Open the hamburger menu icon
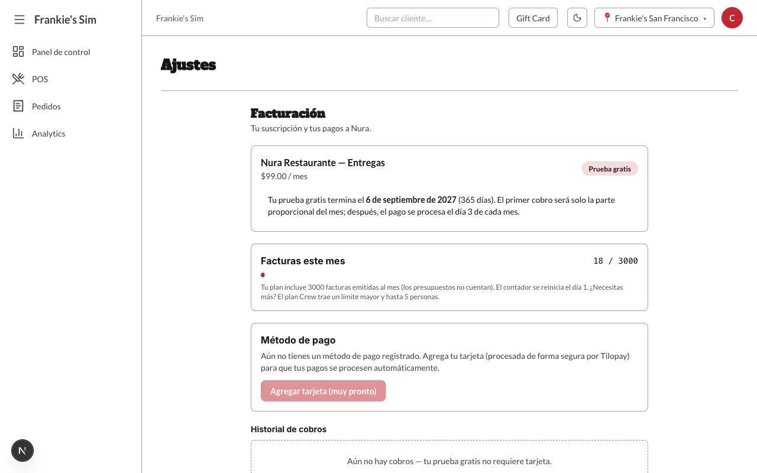 [x=20, y=20]
